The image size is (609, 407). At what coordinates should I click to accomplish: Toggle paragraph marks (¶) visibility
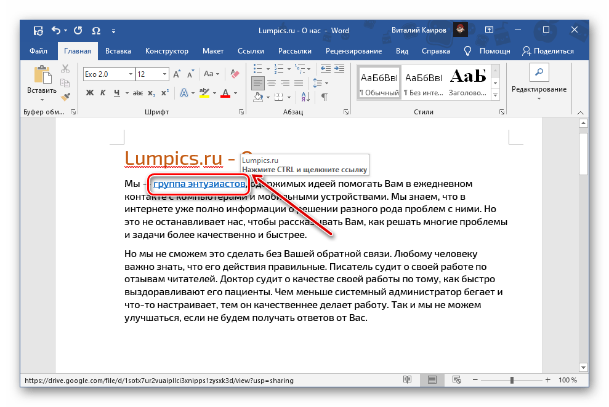tap(324, 97)
